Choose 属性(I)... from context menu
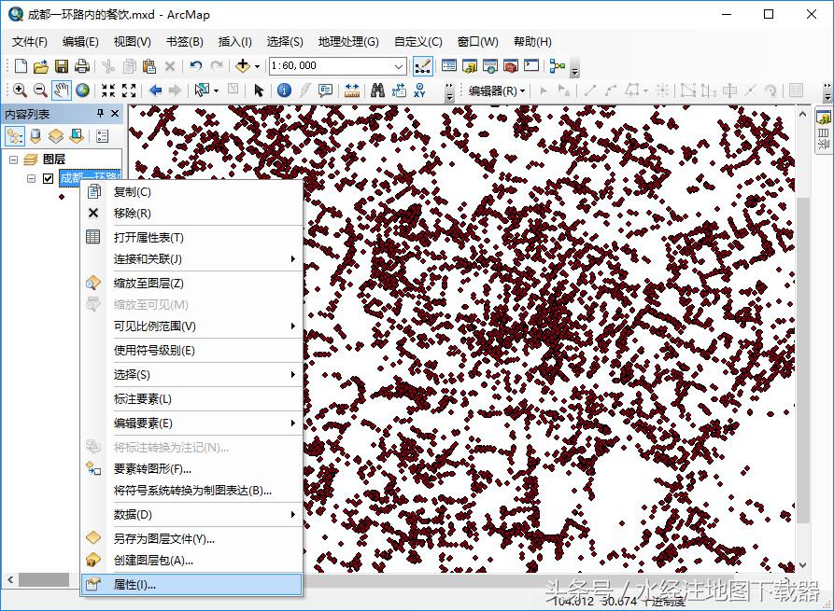This screenshot has height=611, width=834. pos(134,585)
